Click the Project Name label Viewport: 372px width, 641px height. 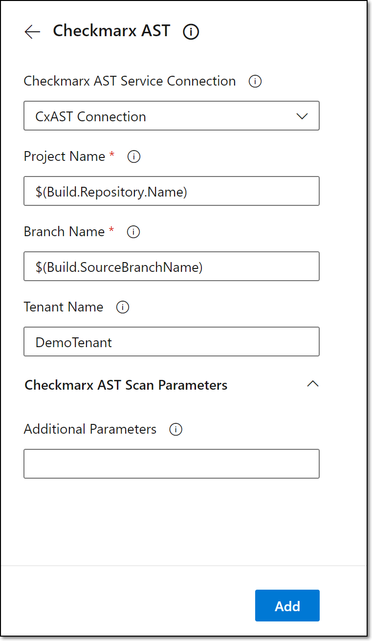point(65,156)
